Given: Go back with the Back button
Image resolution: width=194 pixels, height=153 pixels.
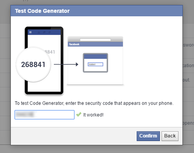Looking at the screenshot, I should [170, 136].
